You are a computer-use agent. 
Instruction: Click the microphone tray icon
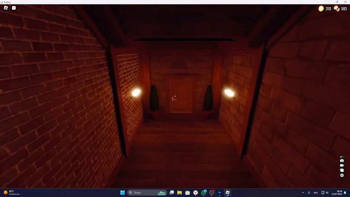(309, 193)
